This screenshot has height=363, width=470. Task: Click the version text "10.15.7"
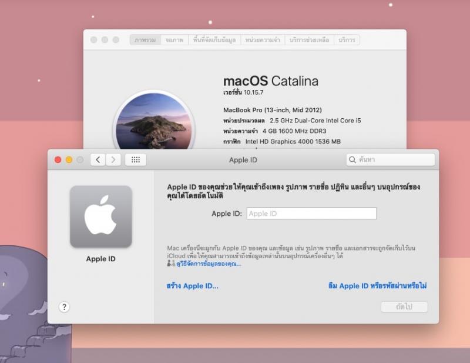(x=254, y=92)
